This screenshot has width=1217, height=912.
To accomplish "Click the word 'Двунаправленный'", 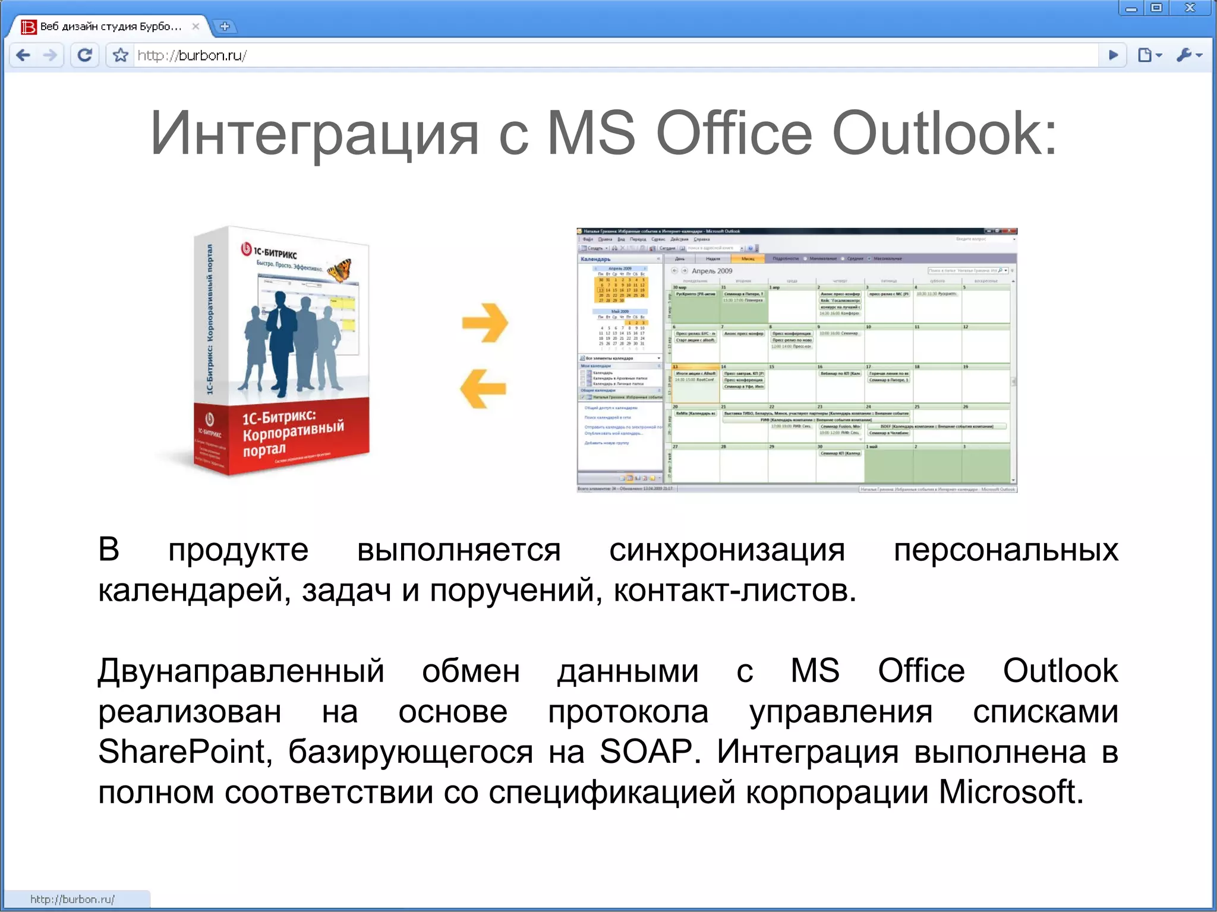I will point(241,671).
